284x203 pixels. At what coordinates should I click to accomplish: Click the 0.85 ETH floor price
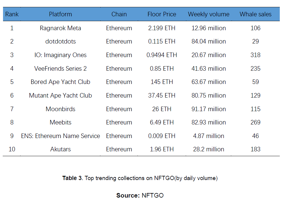(162, 69)
